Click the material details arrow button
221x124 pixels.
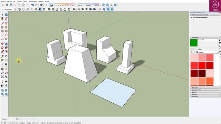tap(220, 52)
